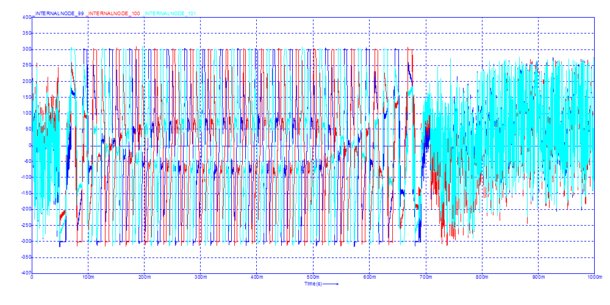Select the INTERNALNODE_101 legend label
This screenshot has width=610, height=305.
click(x=169, y=13)
